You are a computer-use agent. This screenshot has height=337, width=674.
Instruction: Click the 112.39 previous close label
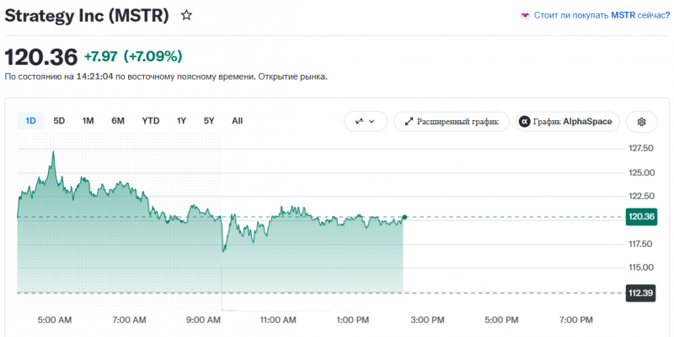(640, 293)
